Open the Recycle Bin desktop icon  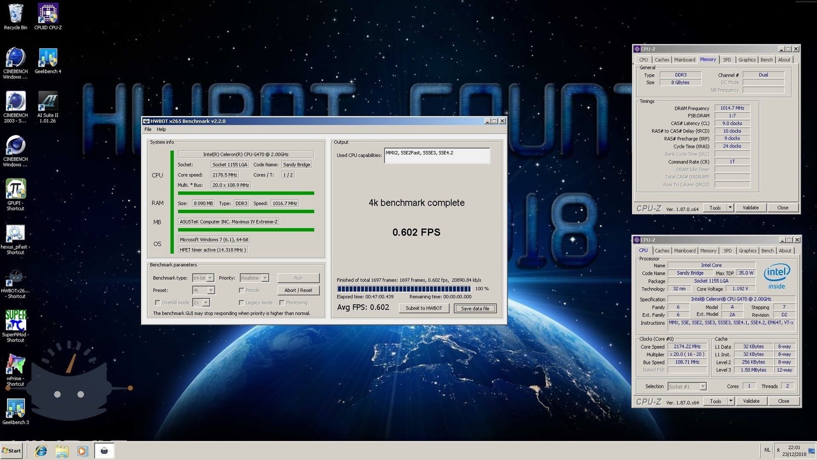[16, 17]
